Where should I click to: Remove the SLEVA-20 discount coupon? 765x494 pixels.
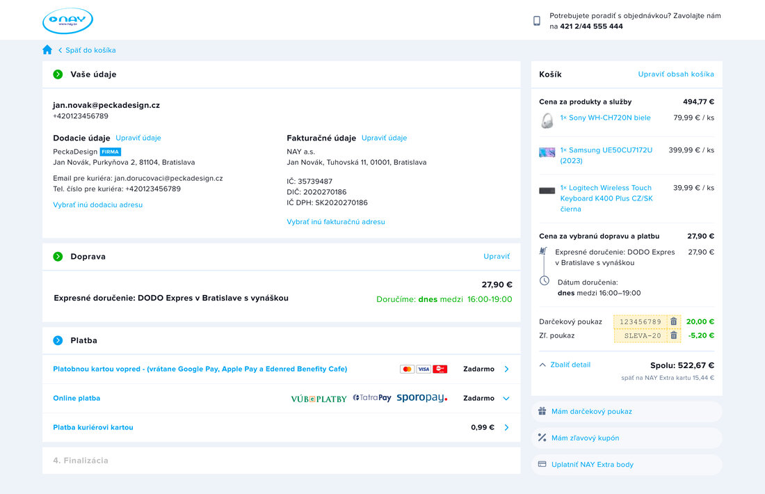click(673, 335)
